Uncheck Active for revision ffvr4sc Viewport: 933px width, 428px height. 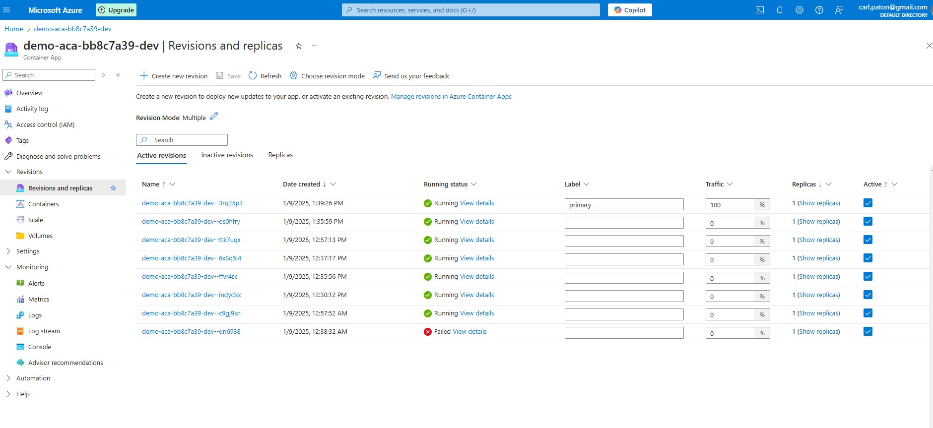(868, 276)
